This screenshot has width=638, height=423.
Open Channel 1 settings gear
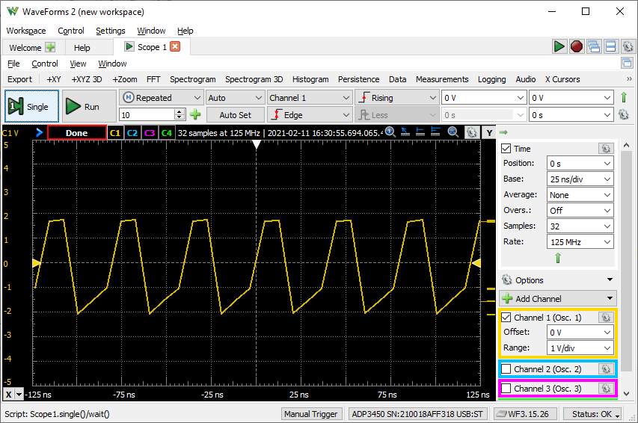(x=606, y=317)
